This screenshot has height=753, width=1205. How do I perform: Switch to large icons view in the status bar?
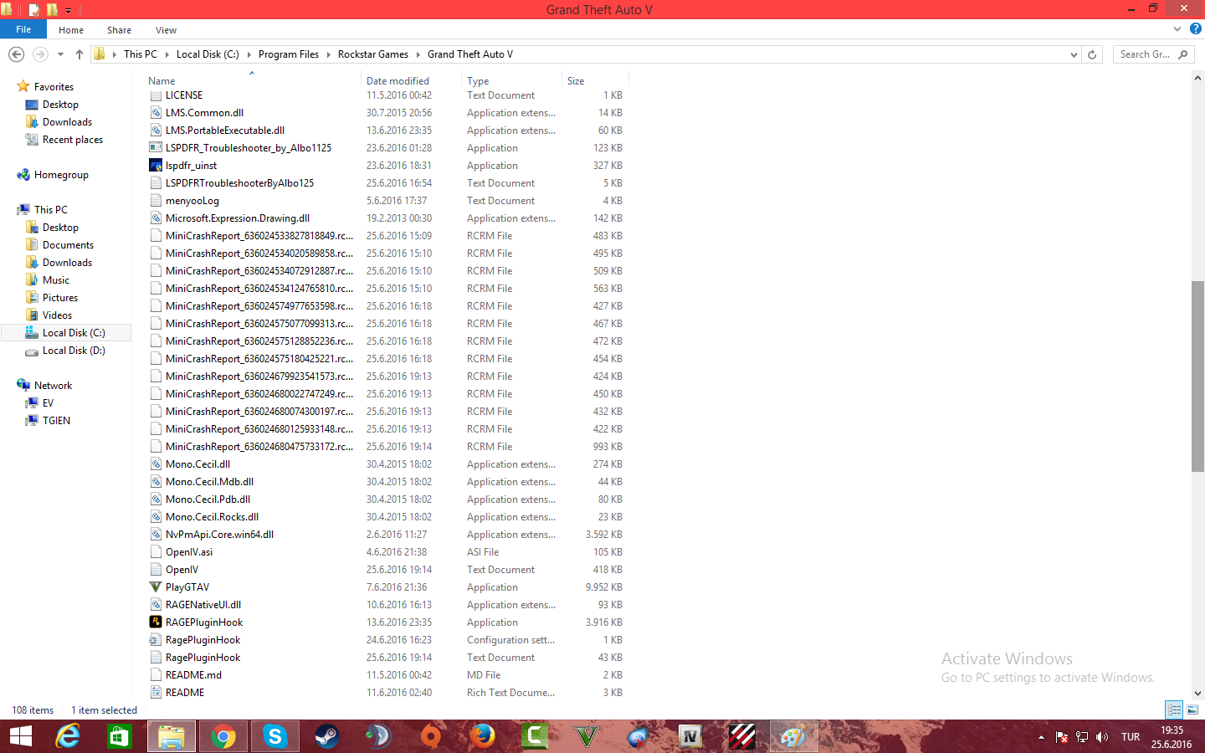1192,709
